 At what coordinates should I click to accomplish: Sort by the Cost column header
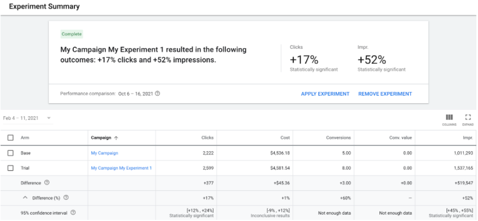click(285, 138)
